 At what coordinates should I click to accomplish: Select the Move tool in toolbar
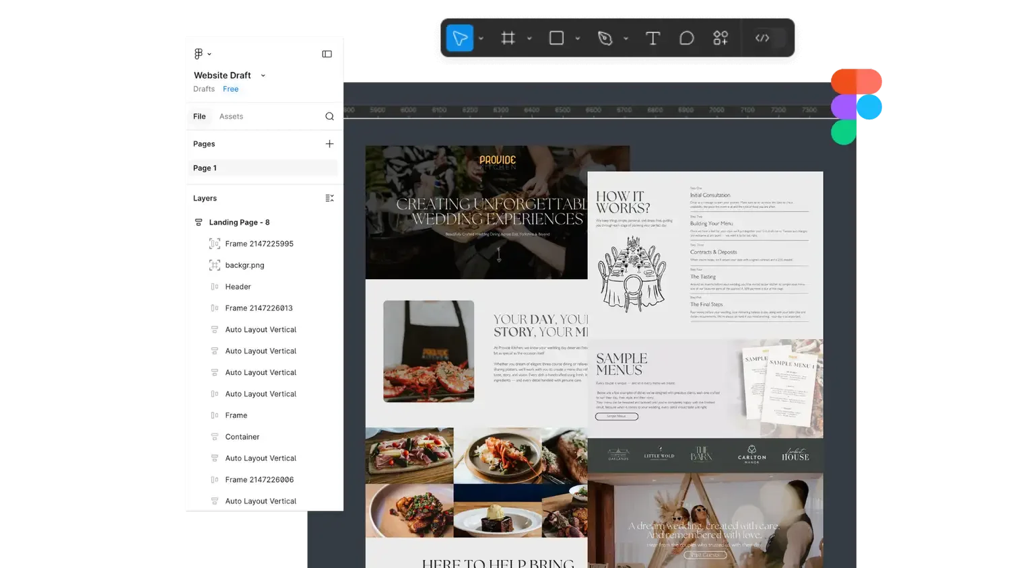(460, 38)
